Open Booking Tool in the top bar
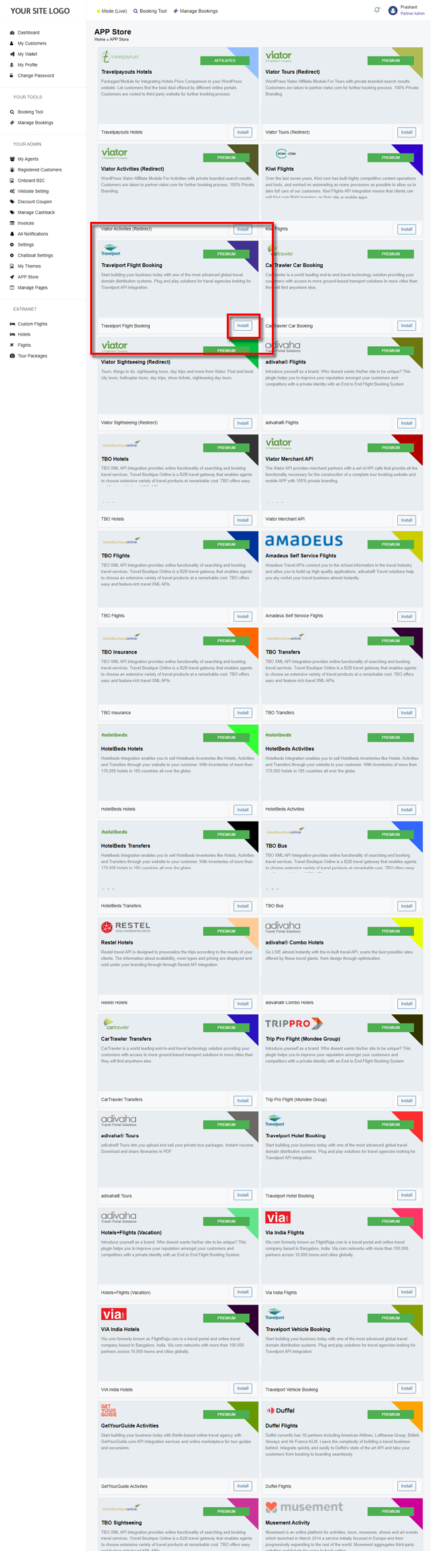The width and height of the screenshot is (431, 1551). 151,11
